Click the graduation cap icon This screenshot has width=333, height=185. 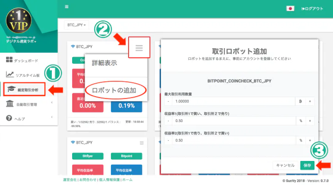click(11, 89)
